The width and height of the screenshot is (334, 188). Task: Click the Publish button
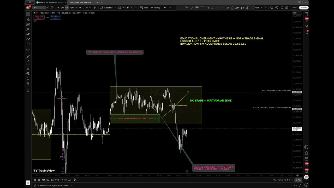[304, 8]
